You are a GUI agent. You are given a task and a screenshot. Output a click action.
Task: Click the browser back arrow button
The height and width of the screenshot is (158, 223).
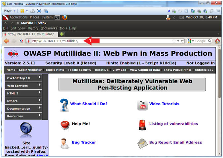tap(6, 41)
